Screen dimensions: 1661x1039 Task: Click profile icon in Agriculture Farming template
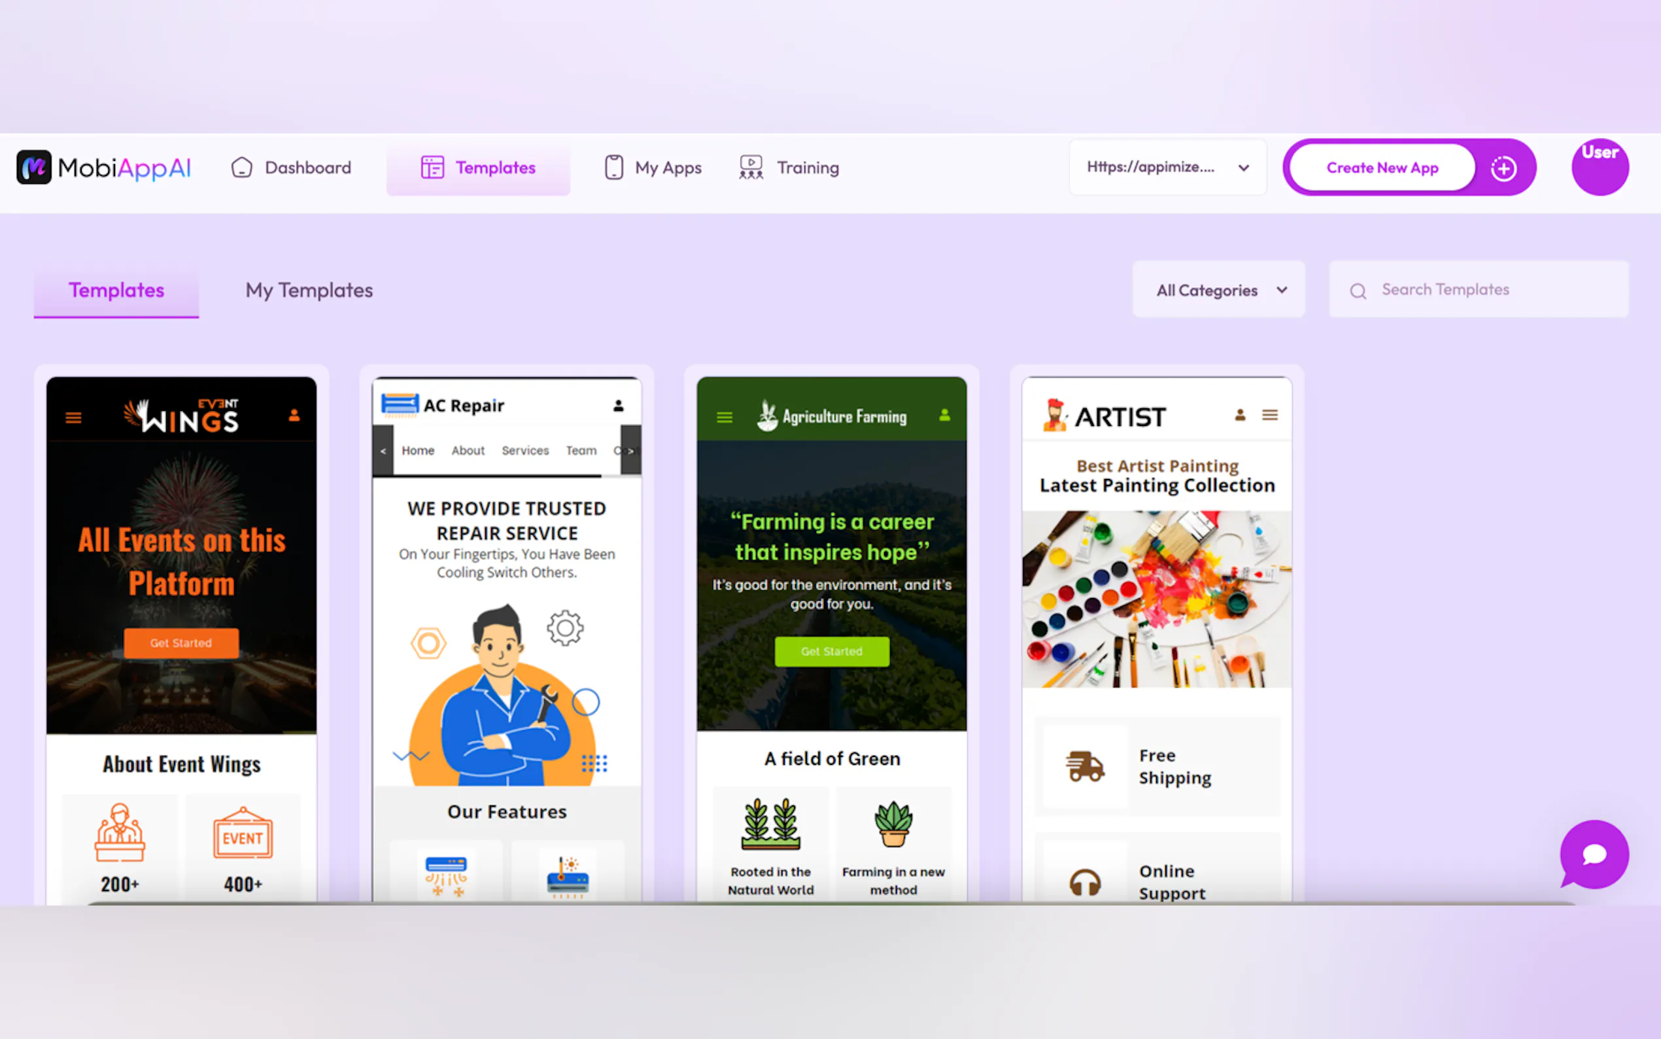pos(944,415)
